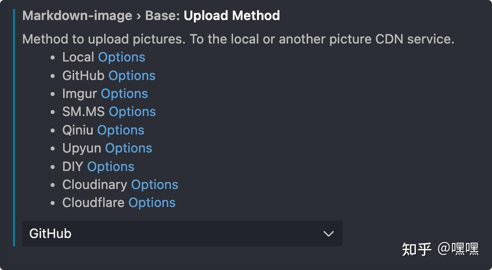This screenshot has width=492, height=270.
Task: Click the bold 'Upload Method' setting title
Action: point(231,15)
